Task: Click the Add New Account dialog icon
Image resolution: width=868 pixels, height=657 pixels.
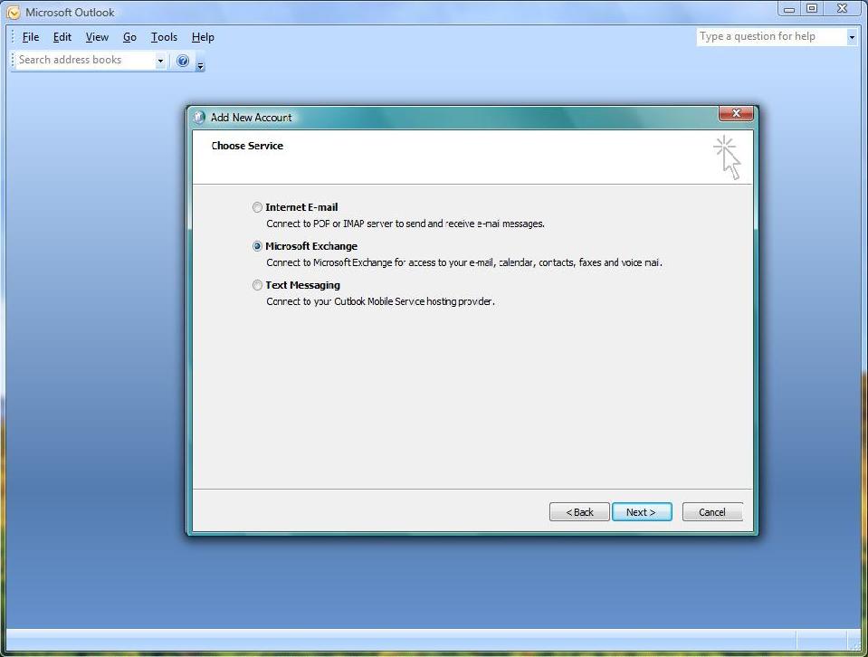Action: (x=199, y=117)
